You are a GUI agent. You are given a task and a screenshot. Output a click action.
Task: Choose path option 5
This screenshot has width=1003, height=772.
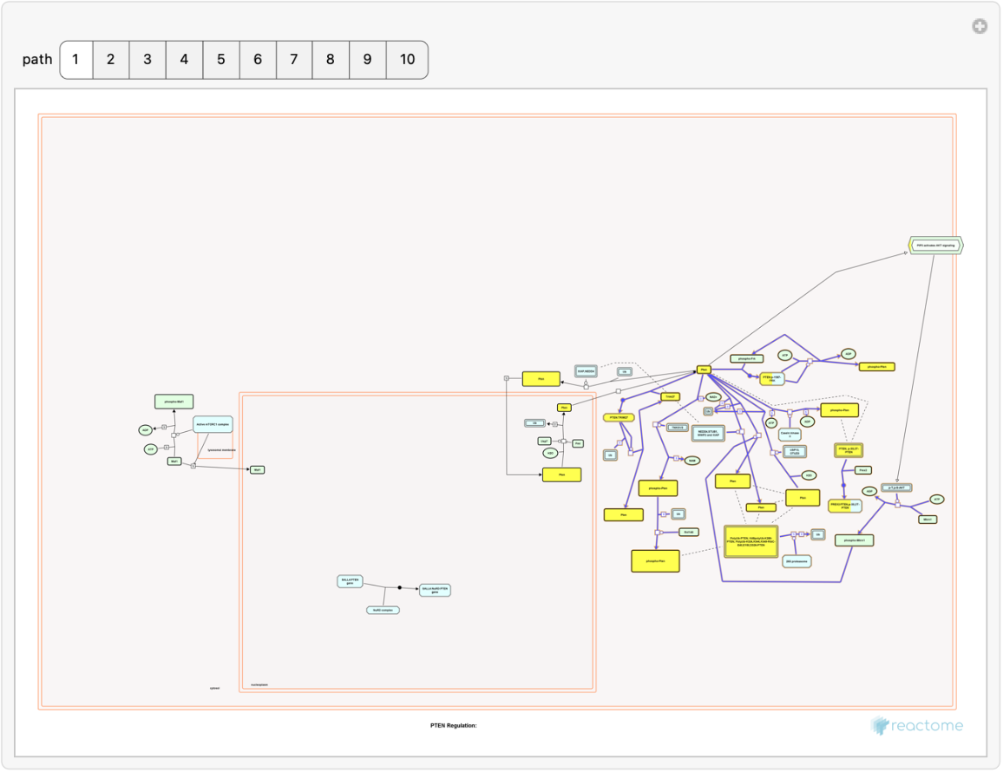(x=220, y=60)
